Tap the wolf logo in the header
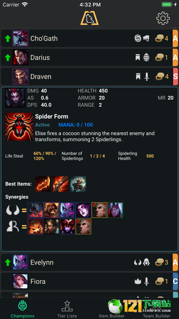 point(89,19)
